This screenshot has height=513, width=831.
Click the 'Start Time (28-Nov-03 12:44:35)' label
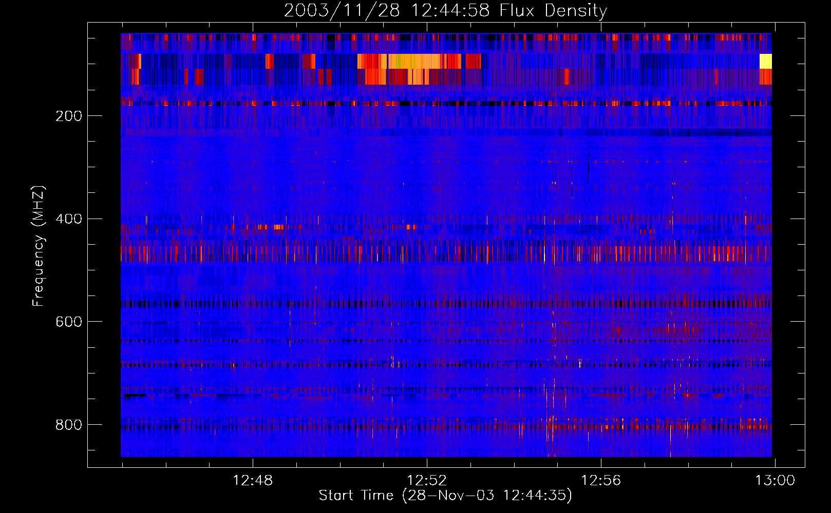coord(445,496)
